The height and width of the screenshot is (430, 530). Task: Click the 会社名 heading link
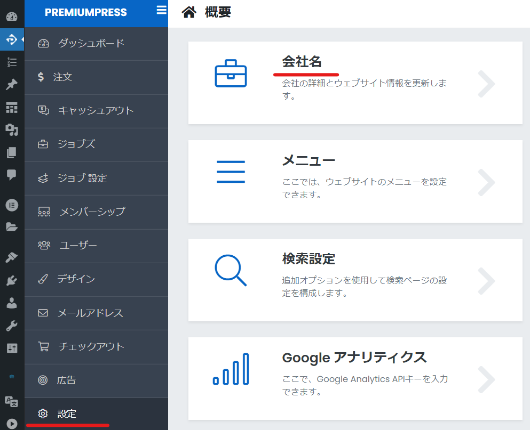click(302, 61)
